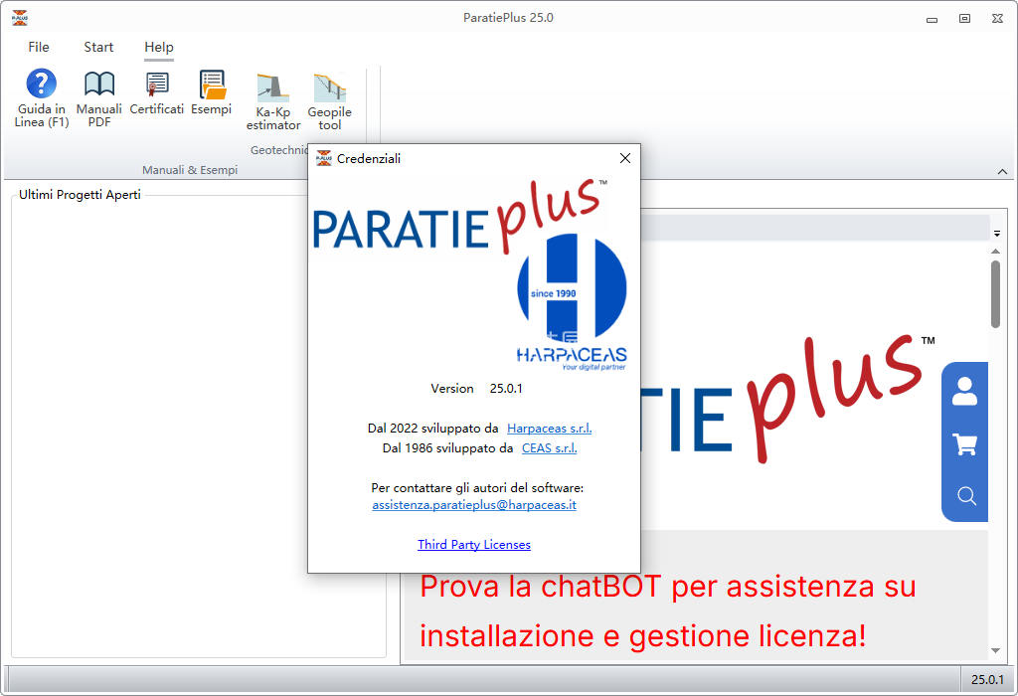
Task: Open the Harpaceas s.r.l. link
Action: [x=549, y=428]
